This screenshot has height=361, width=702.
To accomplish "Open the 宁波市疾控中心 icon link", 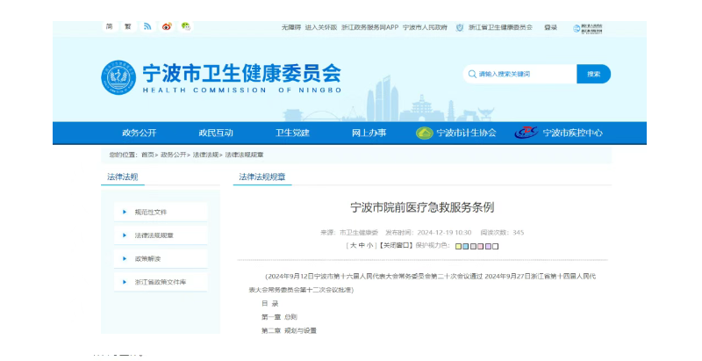I will coord(526,133).
